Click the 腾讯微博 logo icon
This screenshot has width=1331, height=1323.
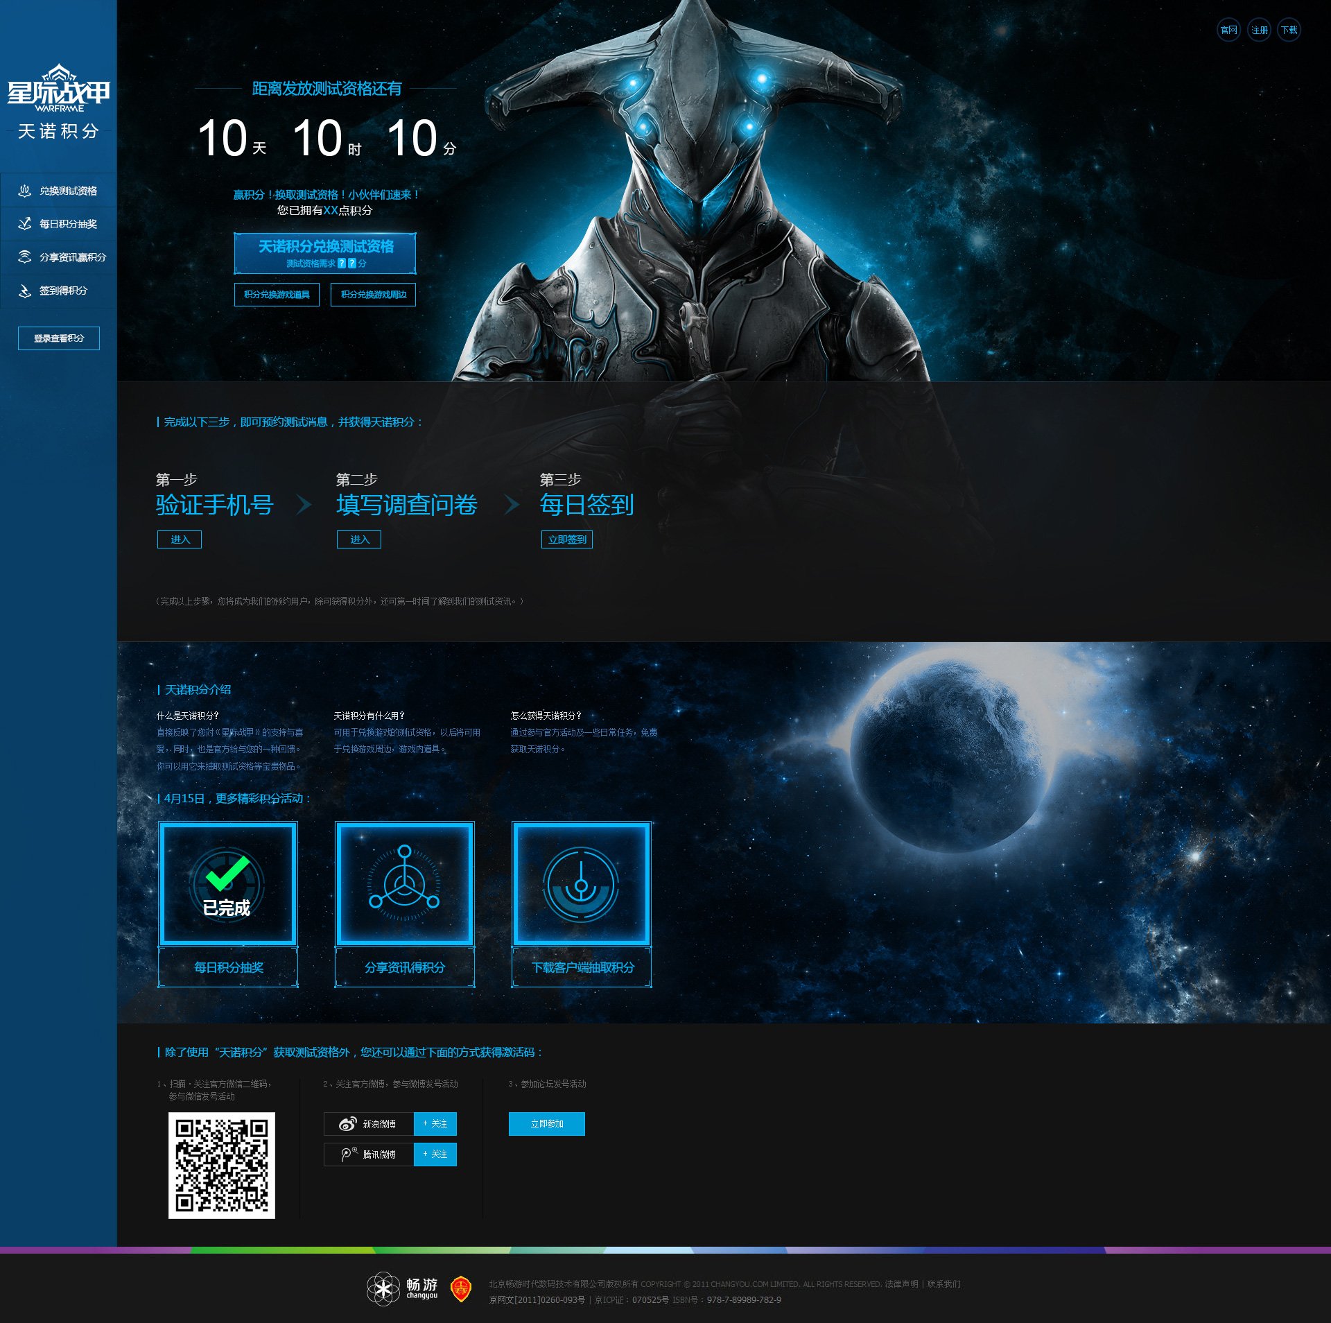click(x=349, y=1155)
